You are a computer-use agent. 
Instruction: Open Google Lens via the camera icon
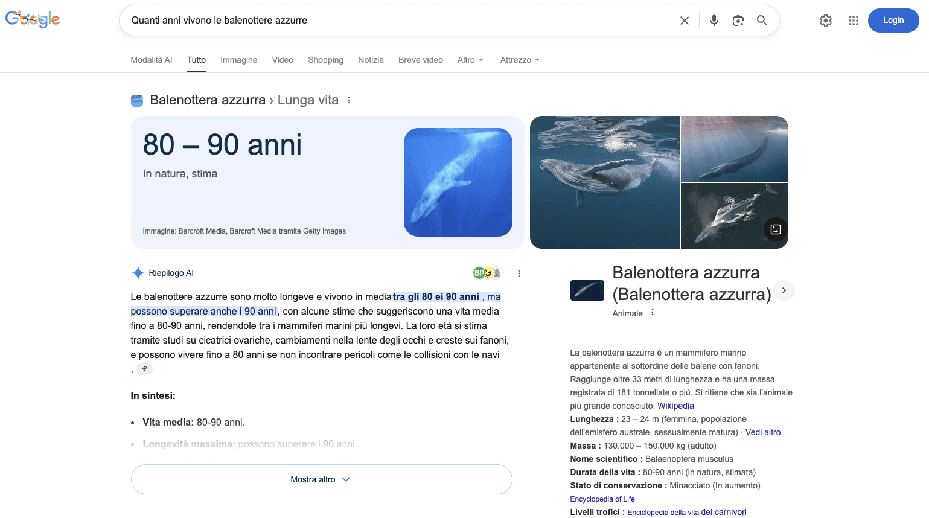coord(738,20)
